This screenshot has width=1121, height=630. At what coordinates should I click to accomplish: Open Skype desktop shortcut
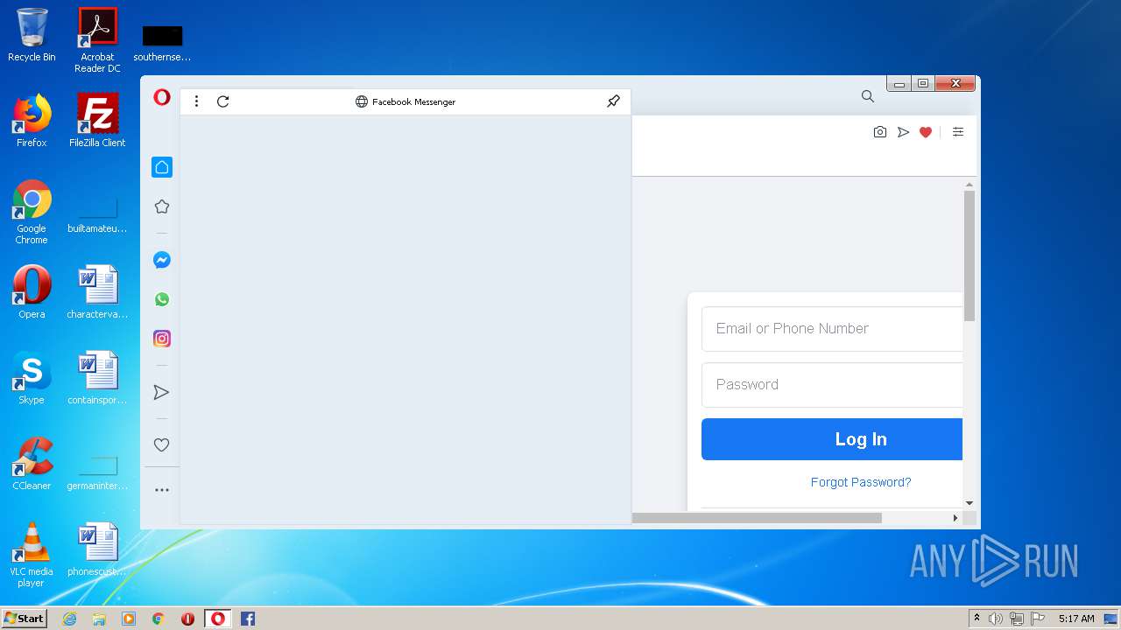(32, 378)
